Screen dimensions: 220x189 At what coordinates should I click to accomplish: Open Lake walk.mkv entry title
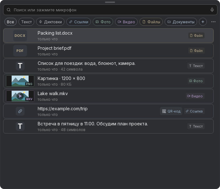pos(52,94)
